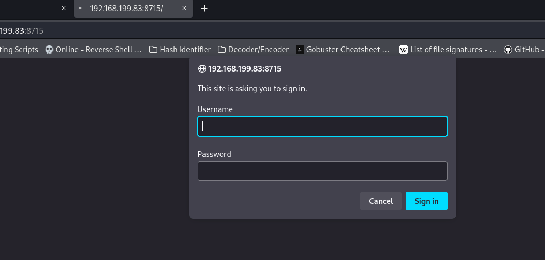Close the leftmost browser tab

pos(64,9)
